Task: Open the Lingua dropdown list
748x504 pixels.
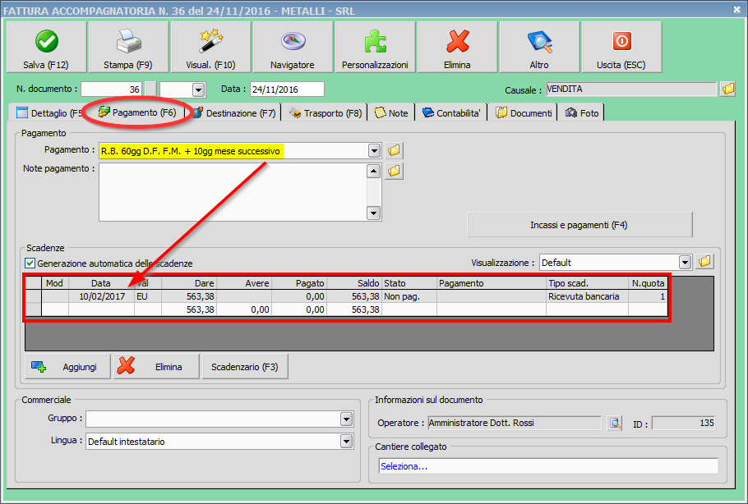Action: coord(346,442)
